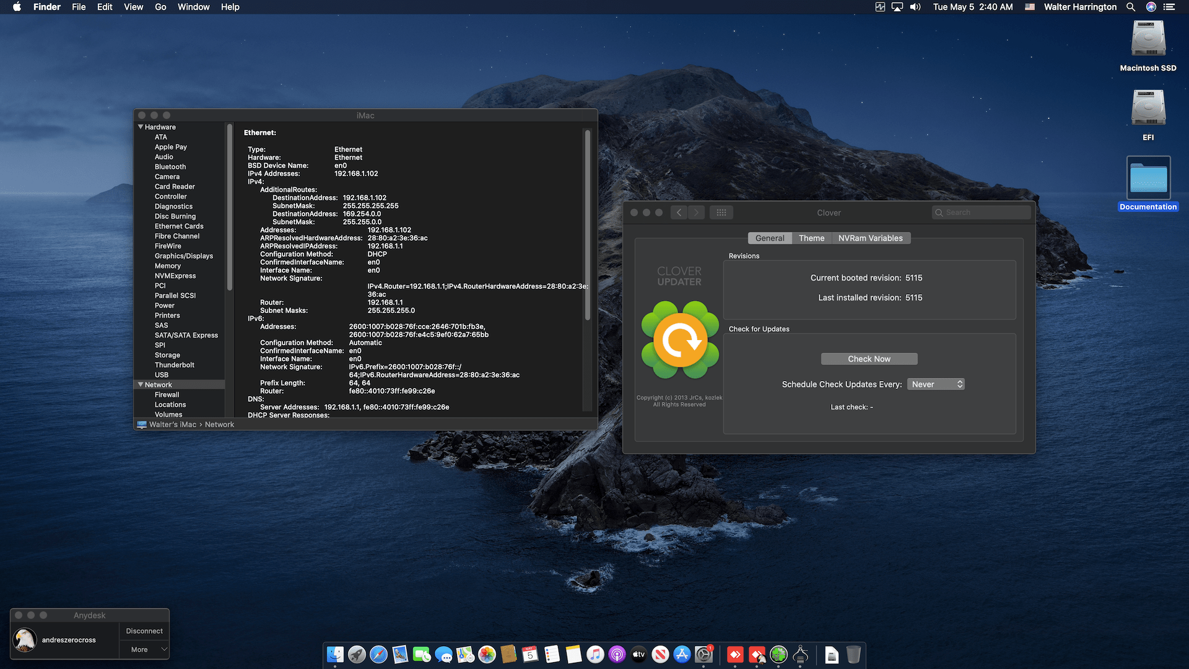Screen dimensions: 1189x669
Task: Select Thunderbolt in the sidebar
Action: pos(175,365)
